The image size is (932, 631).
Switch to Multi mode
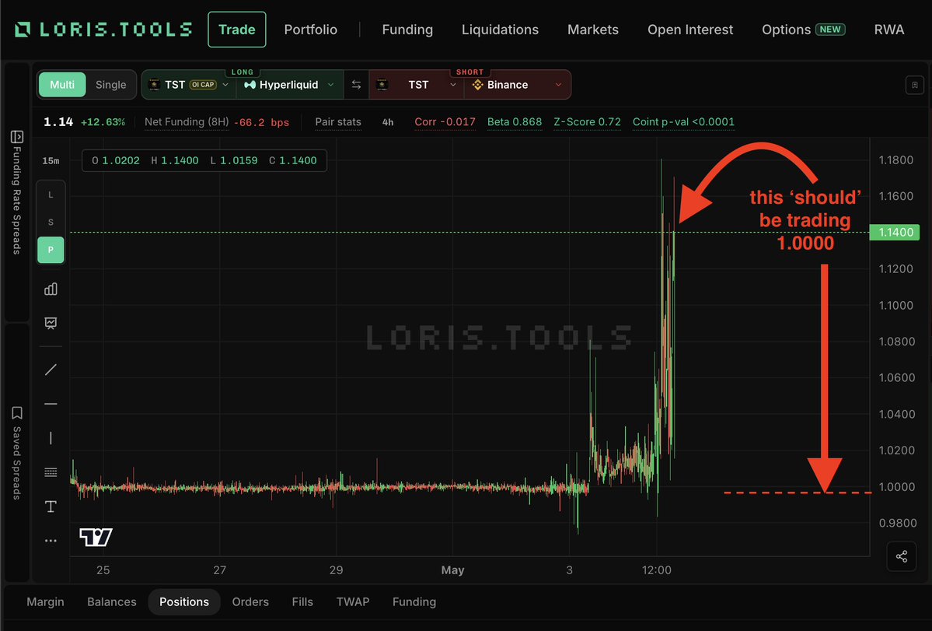(62, 85)
